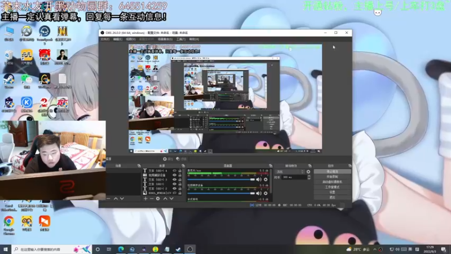451x254 pixels.
Task: Mute the 麦克风/Aux audio channel
Action: 259,179
